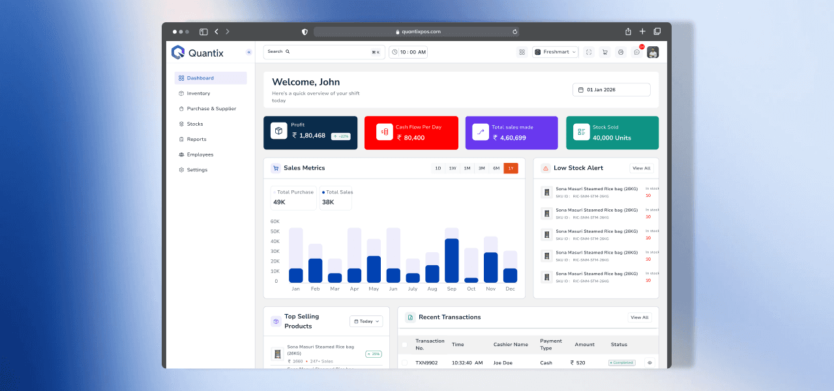
Task: Click the Recent Transactions document icon
Action: (410, 317)
